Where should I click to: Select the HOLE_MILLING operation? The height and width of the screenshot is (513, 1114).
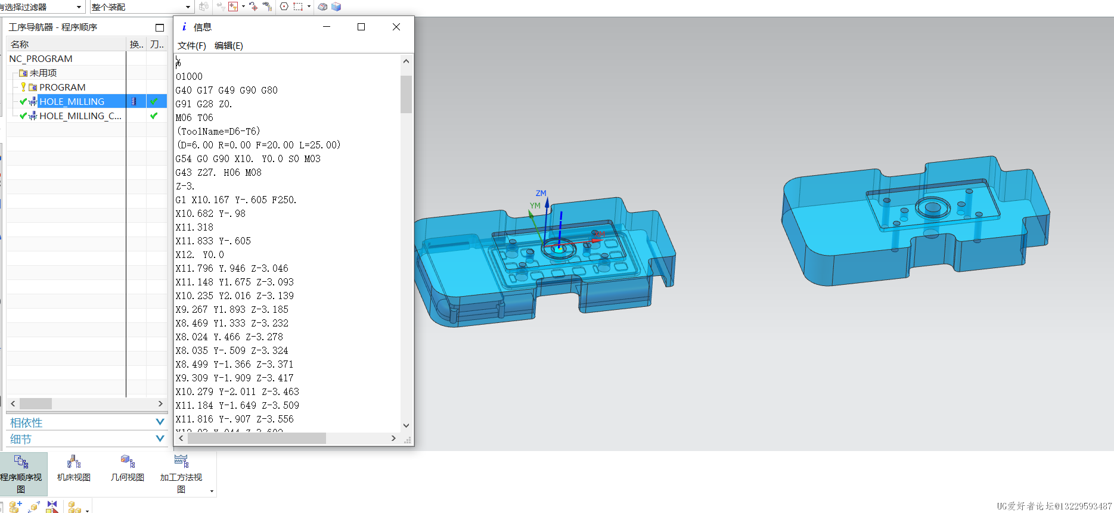coord(72,101)
